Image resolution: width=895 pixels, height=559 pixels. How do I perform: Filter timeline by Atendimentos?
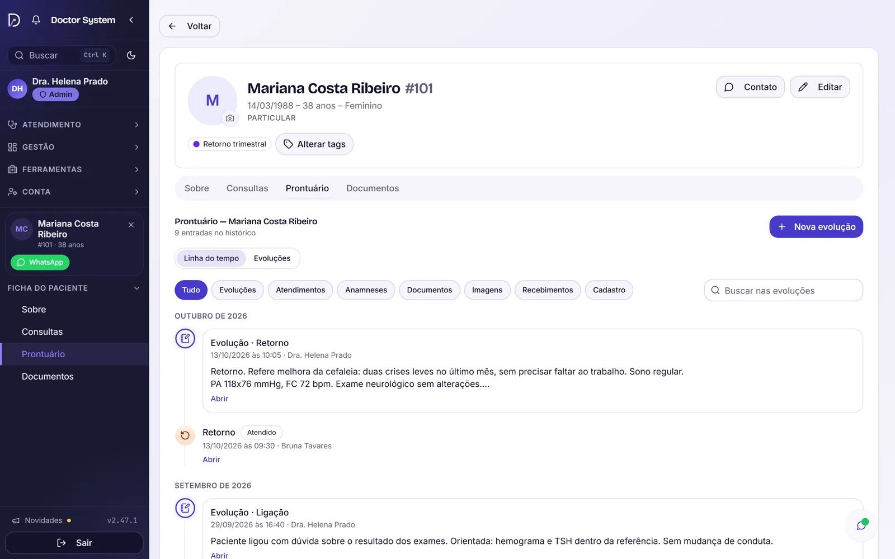pyautogui.click(x=300, y=290)
